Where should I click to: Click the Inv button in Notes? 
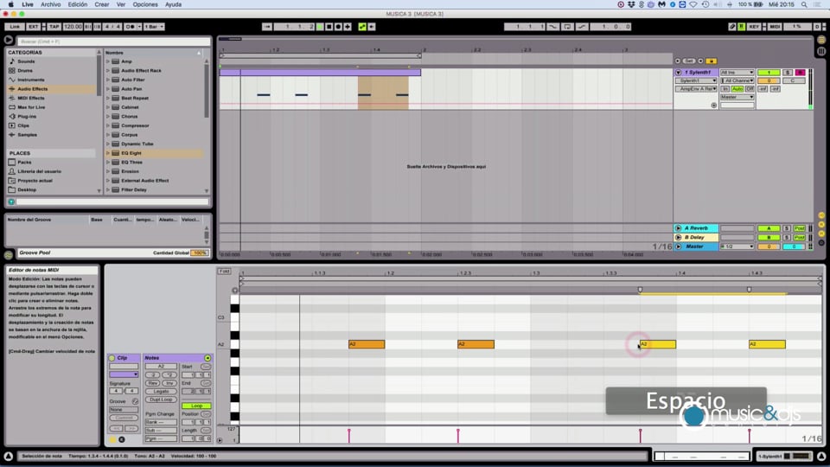pos(169,383)
